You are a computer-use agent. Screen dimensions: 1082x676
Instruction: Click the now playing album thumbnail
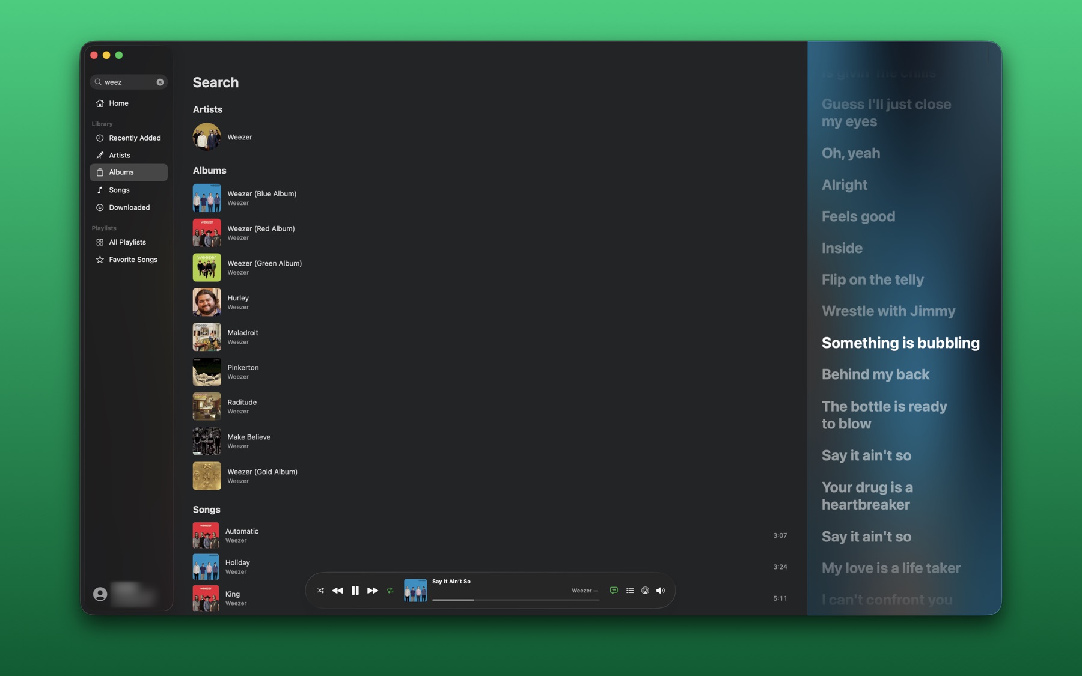point(415,591)
